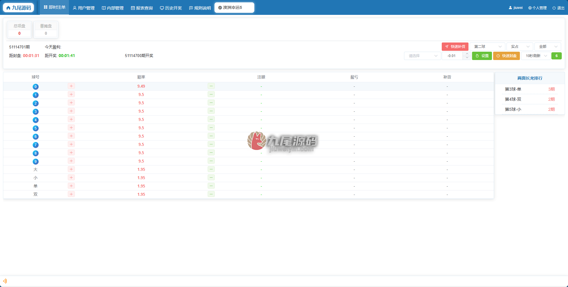
Task: Click plus icon in the 小 row
Action: pos(71,178)
